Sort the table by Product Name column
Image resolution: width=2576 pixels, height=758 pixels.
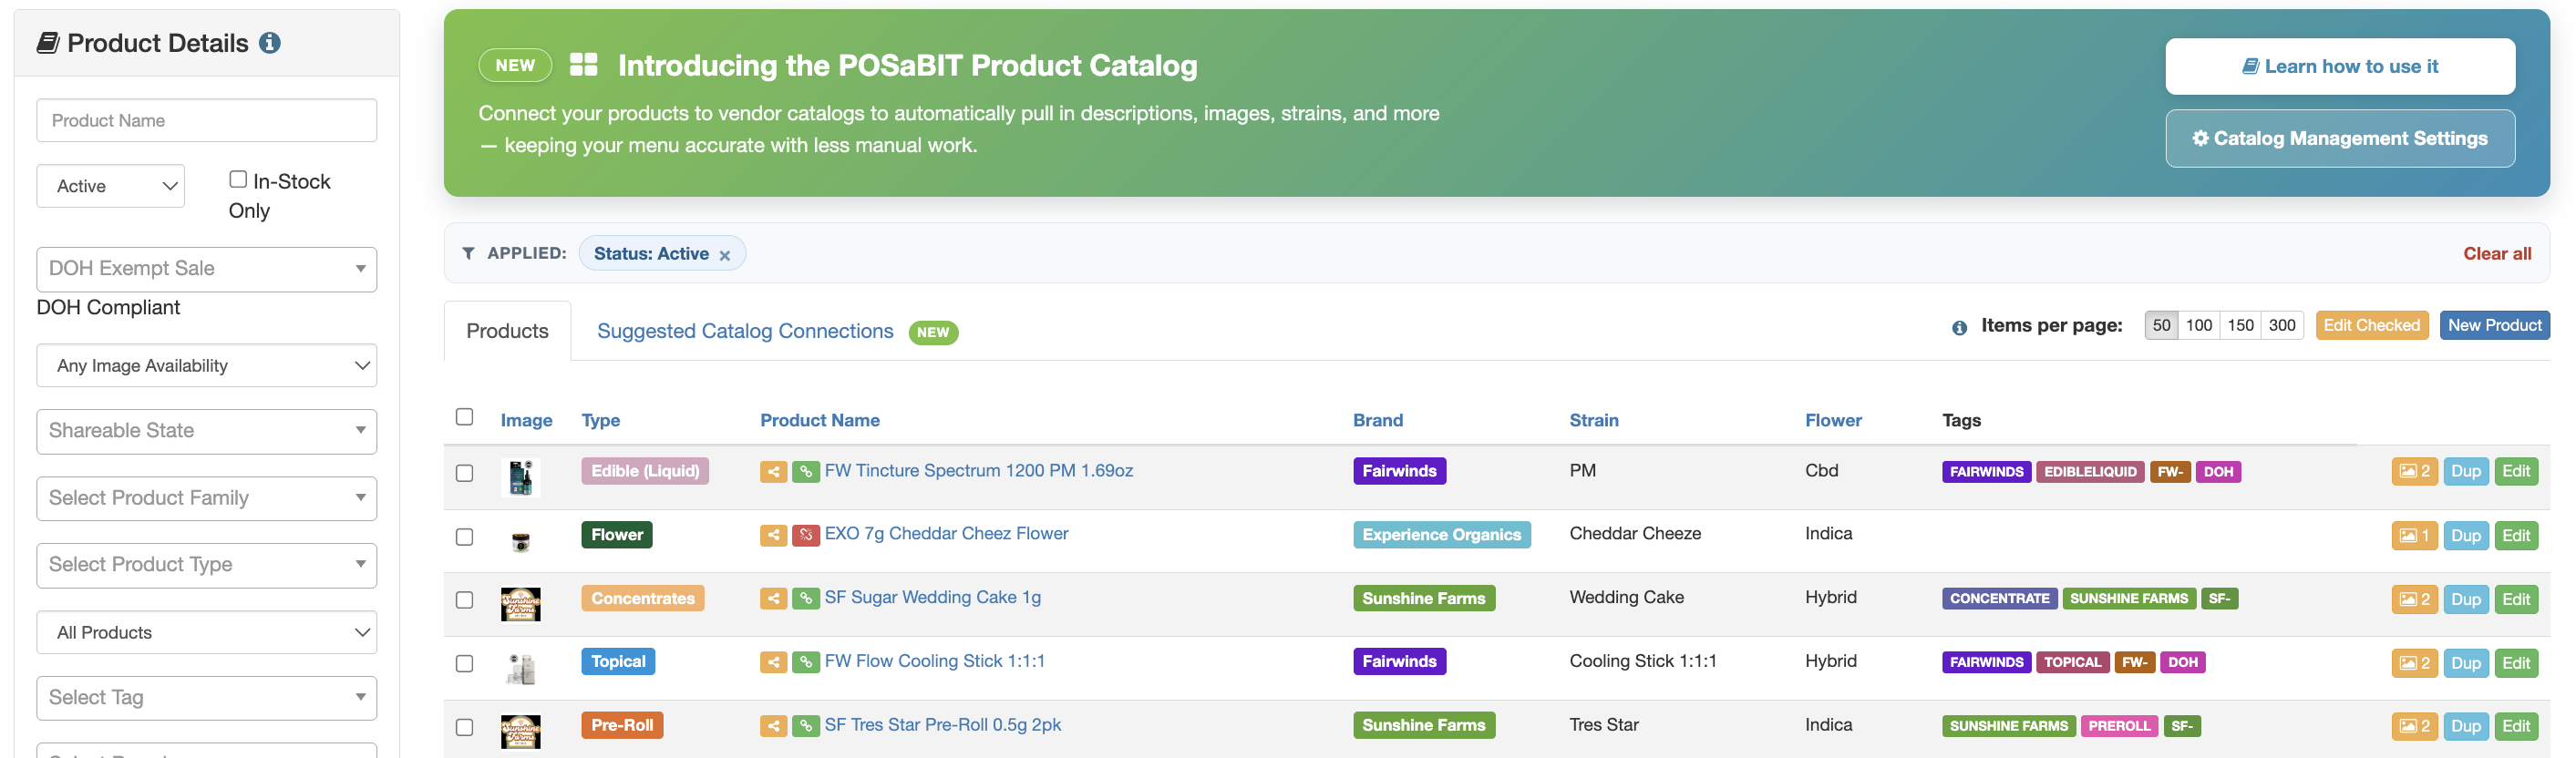point(820,421)
